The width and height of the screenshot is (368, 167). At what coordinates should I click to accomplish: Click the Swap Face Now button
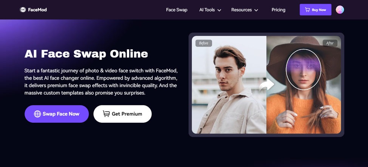pos(57,114)
